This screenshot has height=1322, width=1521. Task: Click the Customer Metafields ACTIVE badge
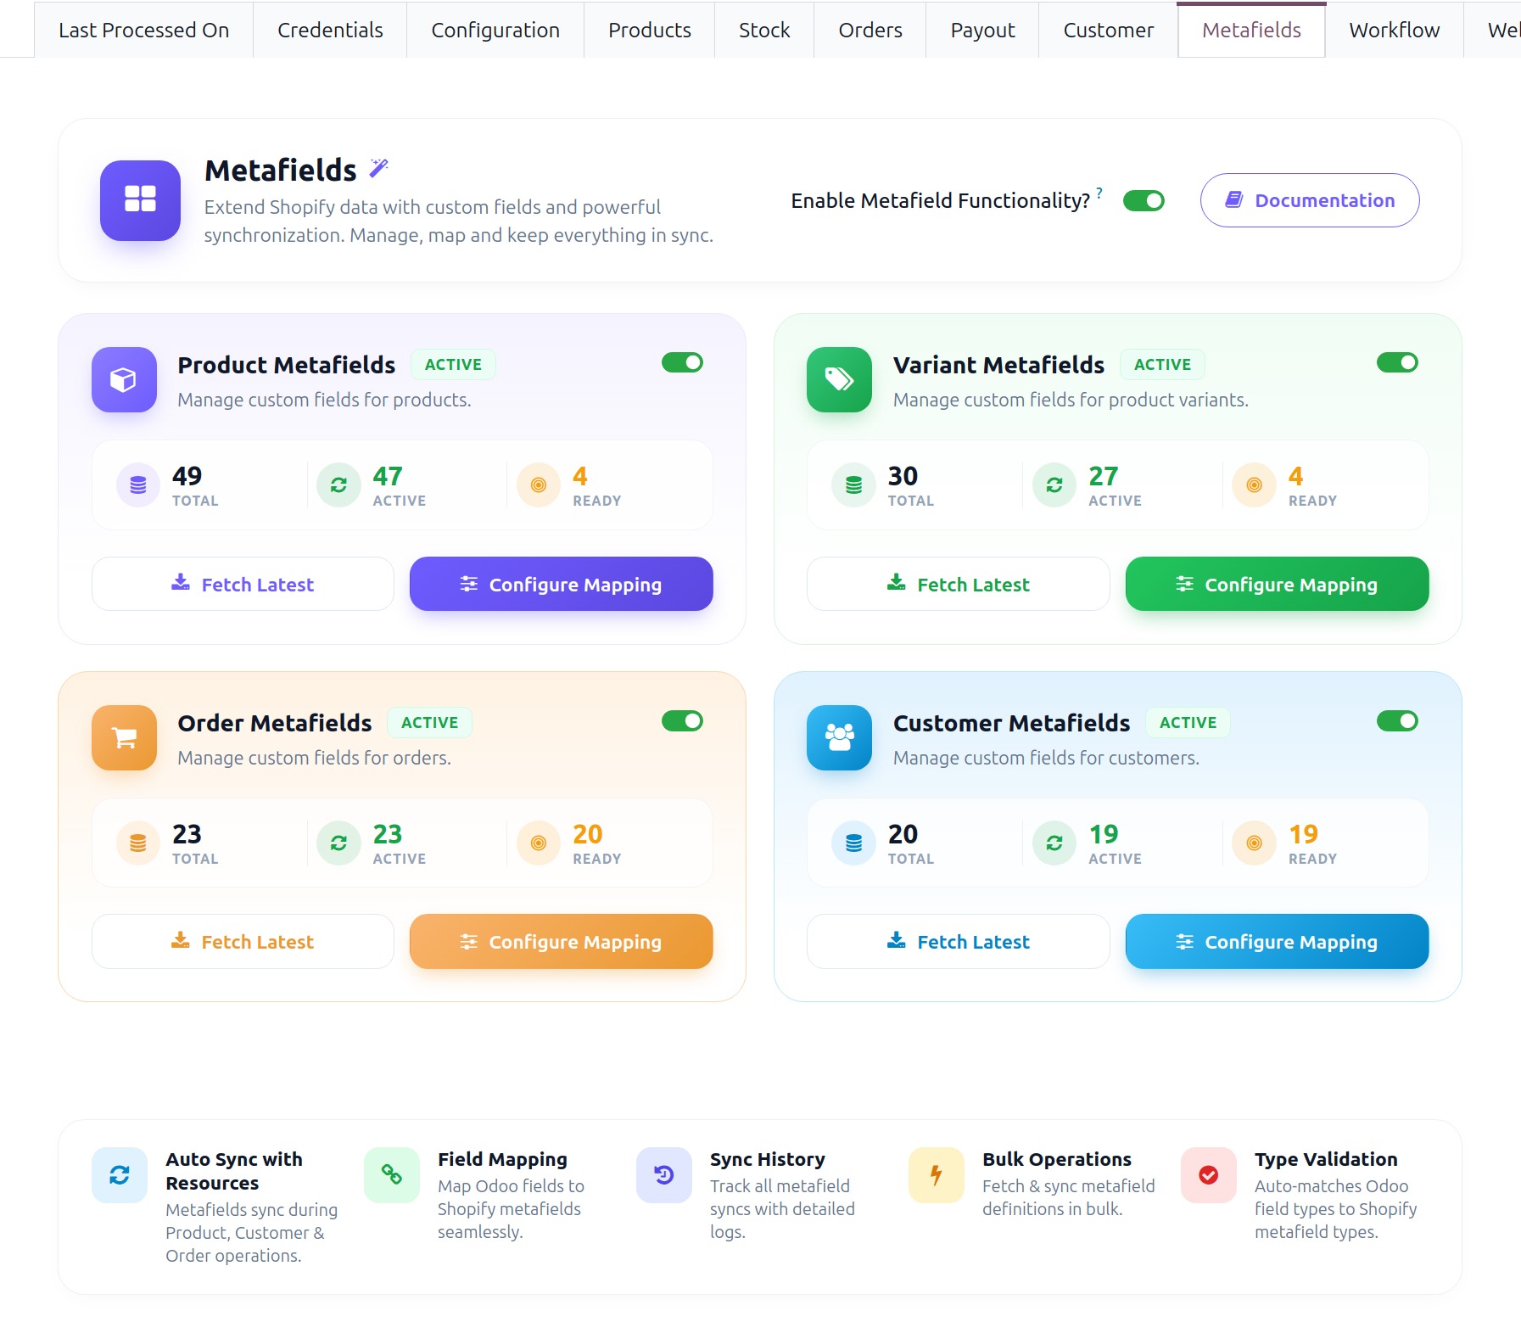(1188, 722)
